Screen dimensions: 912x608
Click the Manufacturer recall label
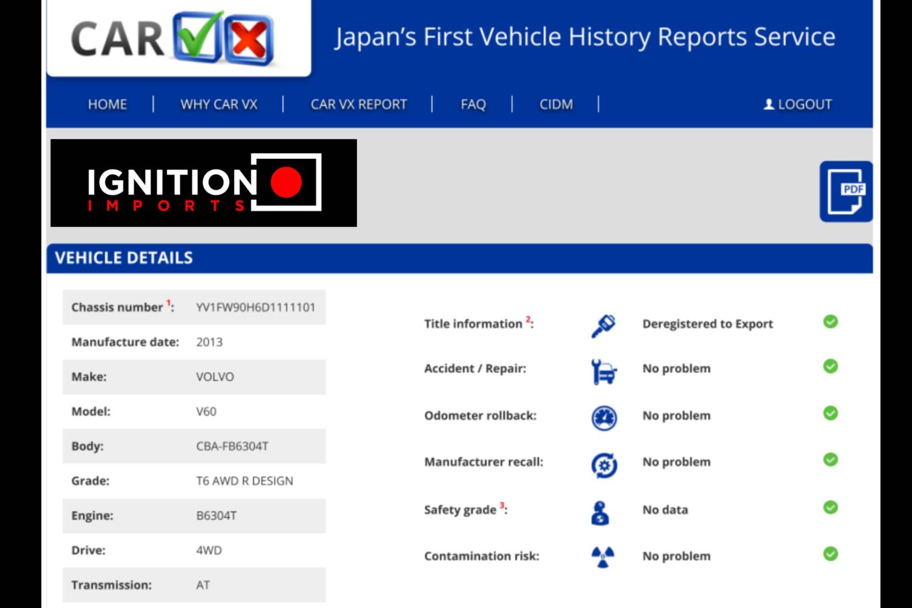483,462
